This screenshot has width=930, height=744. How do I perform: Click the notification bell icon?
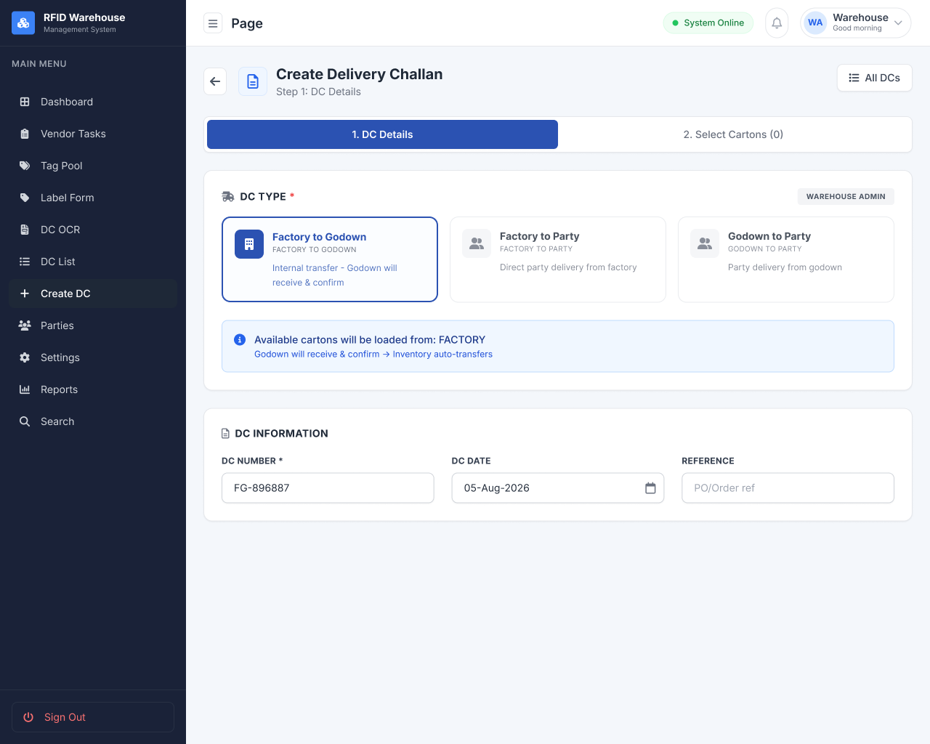point(777,23)
